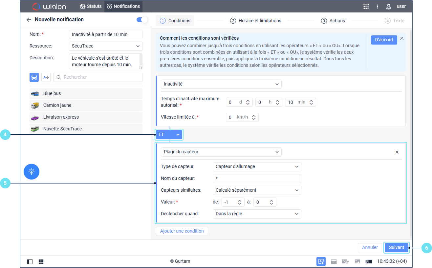Open the apps grid icon in top bar
Viewport: 432px width, 268px height.
366,6
